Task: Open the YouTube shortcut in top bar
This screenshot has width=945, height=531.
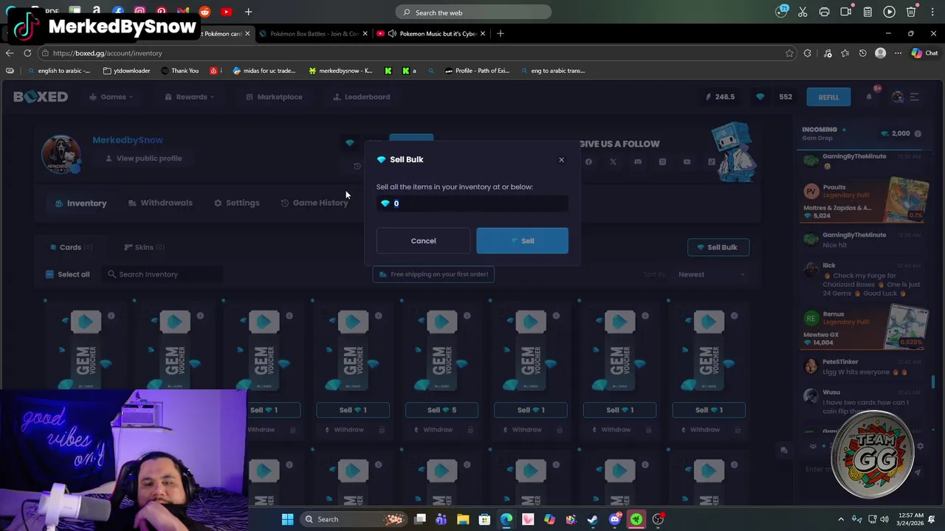Action: (226, 12)
